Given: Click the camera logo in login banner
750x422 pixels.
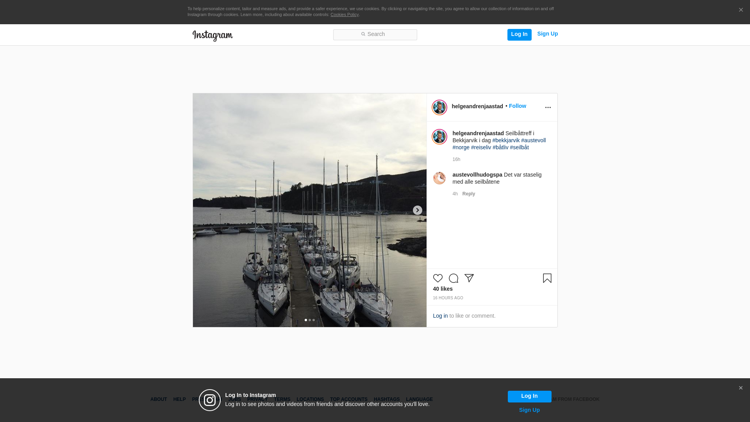Looking at the screenshot, I should coord(210,400).
